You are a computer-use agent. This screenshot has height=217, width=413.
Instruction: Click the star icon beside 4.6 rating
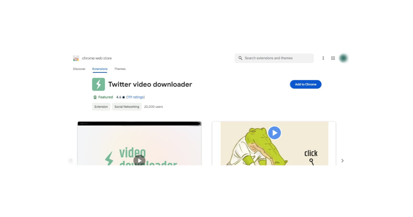pos(124,97)
